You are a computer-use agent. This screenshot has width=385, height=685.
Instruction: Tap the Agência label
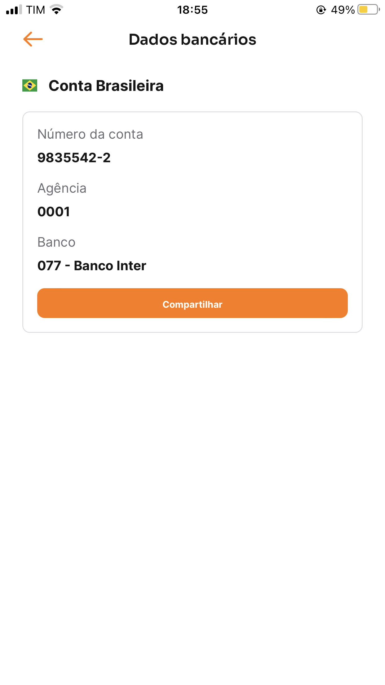pyautogui.click(x=62, y=188)
